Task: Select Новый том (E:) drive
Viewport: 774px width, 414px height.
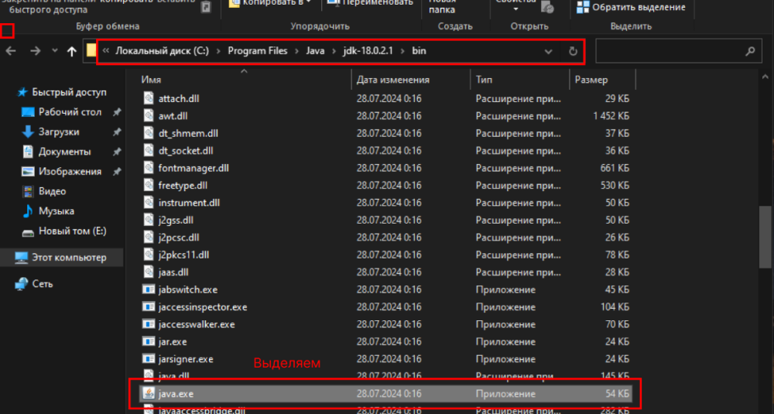Action: tap(72, 231)
